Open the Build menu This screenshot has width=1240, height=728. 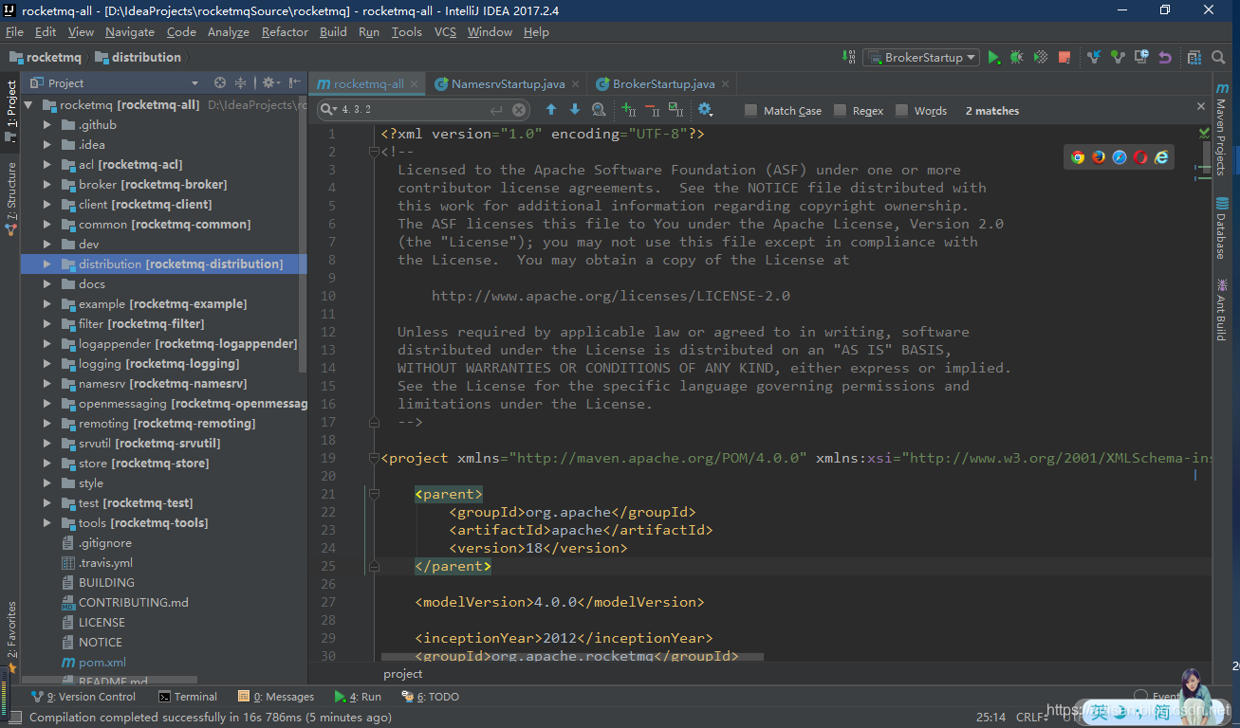point(333,31)
